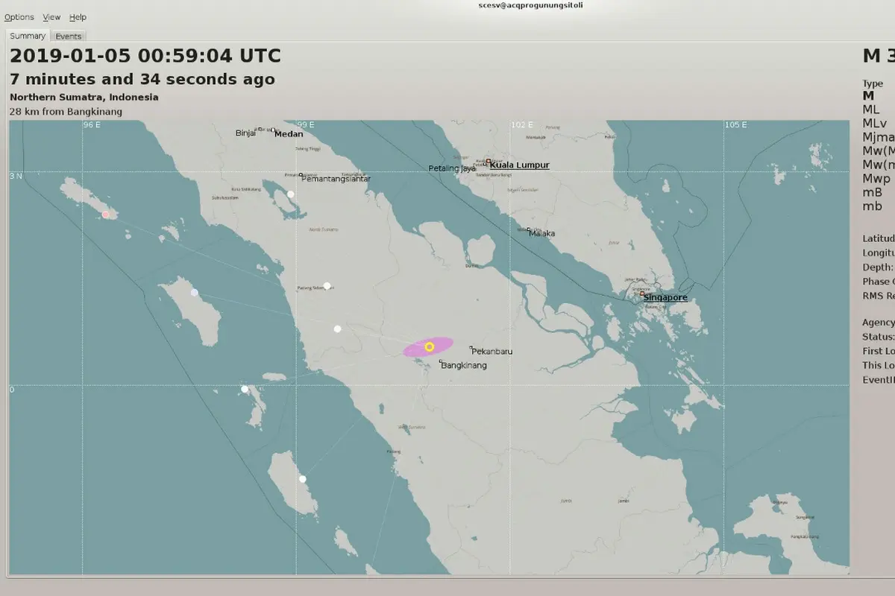This screenshot has height=596, width=895.
Task: Click the Kuala Lumpur label
Action: 520,165
